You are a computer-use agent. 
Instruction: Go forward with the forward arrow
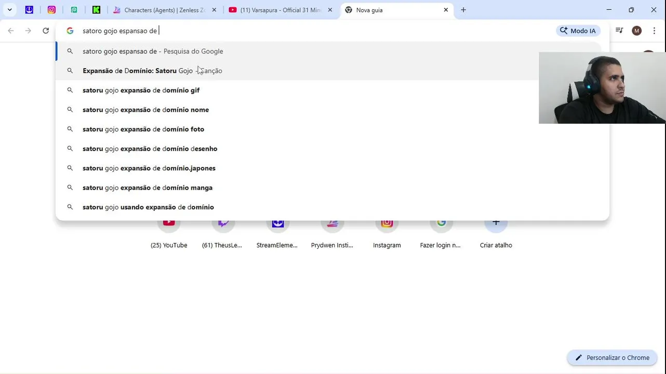[28, 31]
